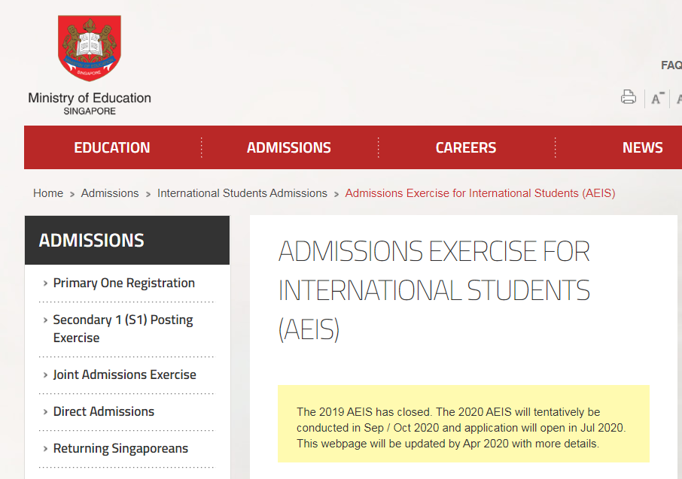
Task: Open the Careers menu
Action: point(465,147)
